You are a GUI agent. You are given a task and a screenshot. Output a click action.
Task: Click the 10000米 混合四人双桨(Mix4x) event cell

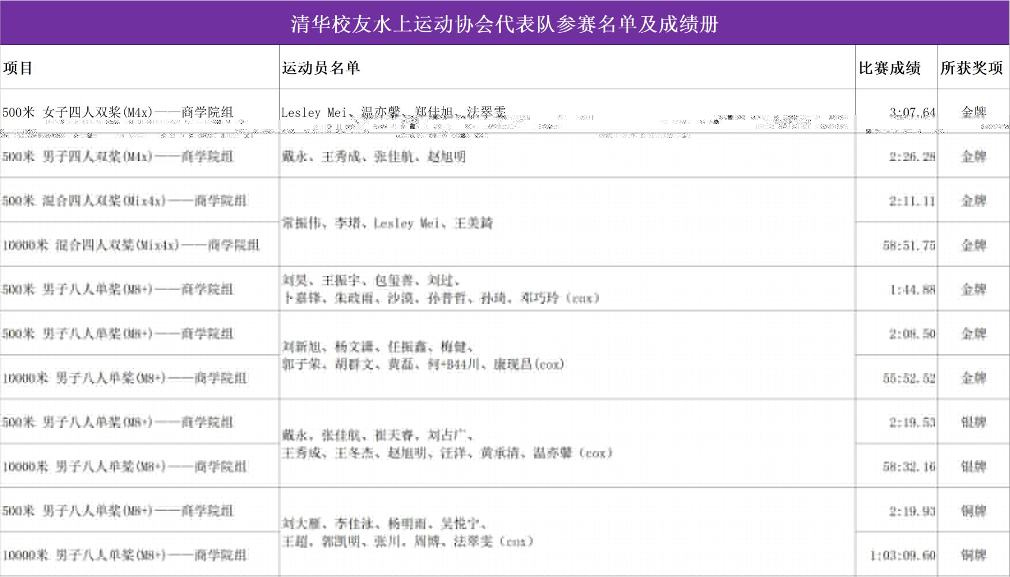tap(140, 244)
